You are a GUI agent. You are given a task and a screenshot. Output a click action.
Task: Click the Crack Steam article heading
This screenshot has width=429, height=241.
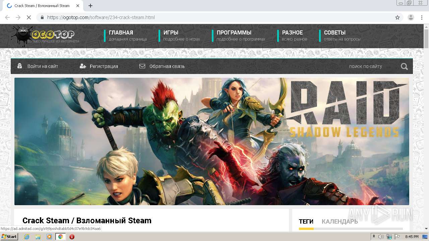(87, 221)
